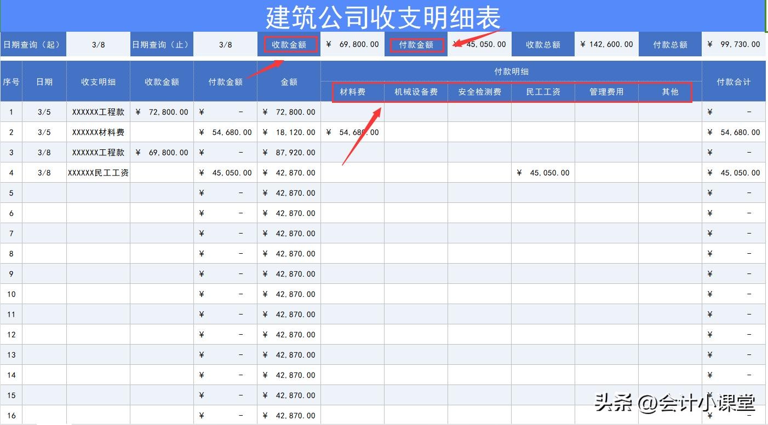Screen dimensions: 768x425
Task: Click the 收款总额 label cell
Action: click(543, 45)
